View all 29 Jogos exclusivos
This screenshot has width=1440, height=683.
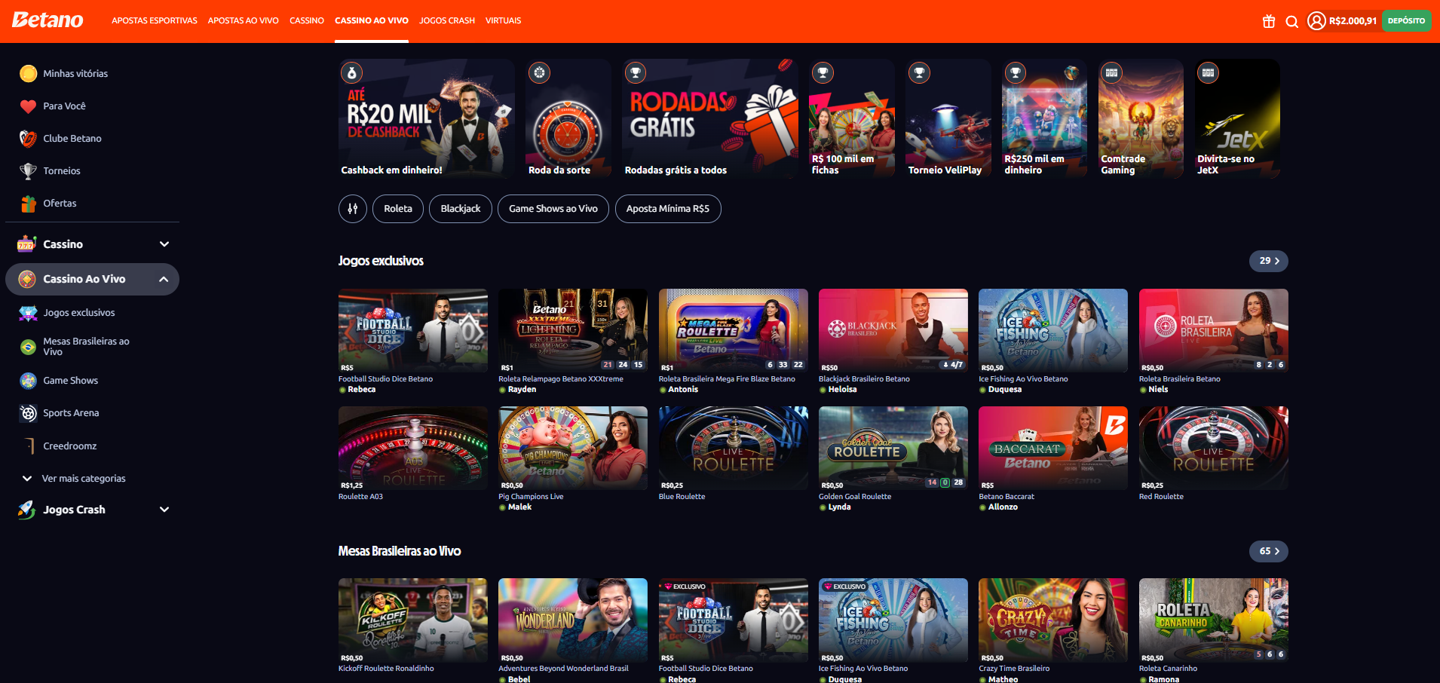click(1269, 261)
